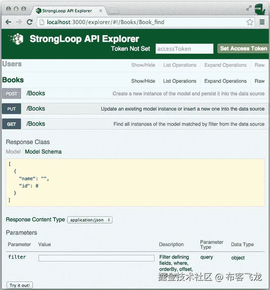This screenshot has height=290, width=270.
Task: Click the 'Create a new instance' description
Action: tap(189, 94)
